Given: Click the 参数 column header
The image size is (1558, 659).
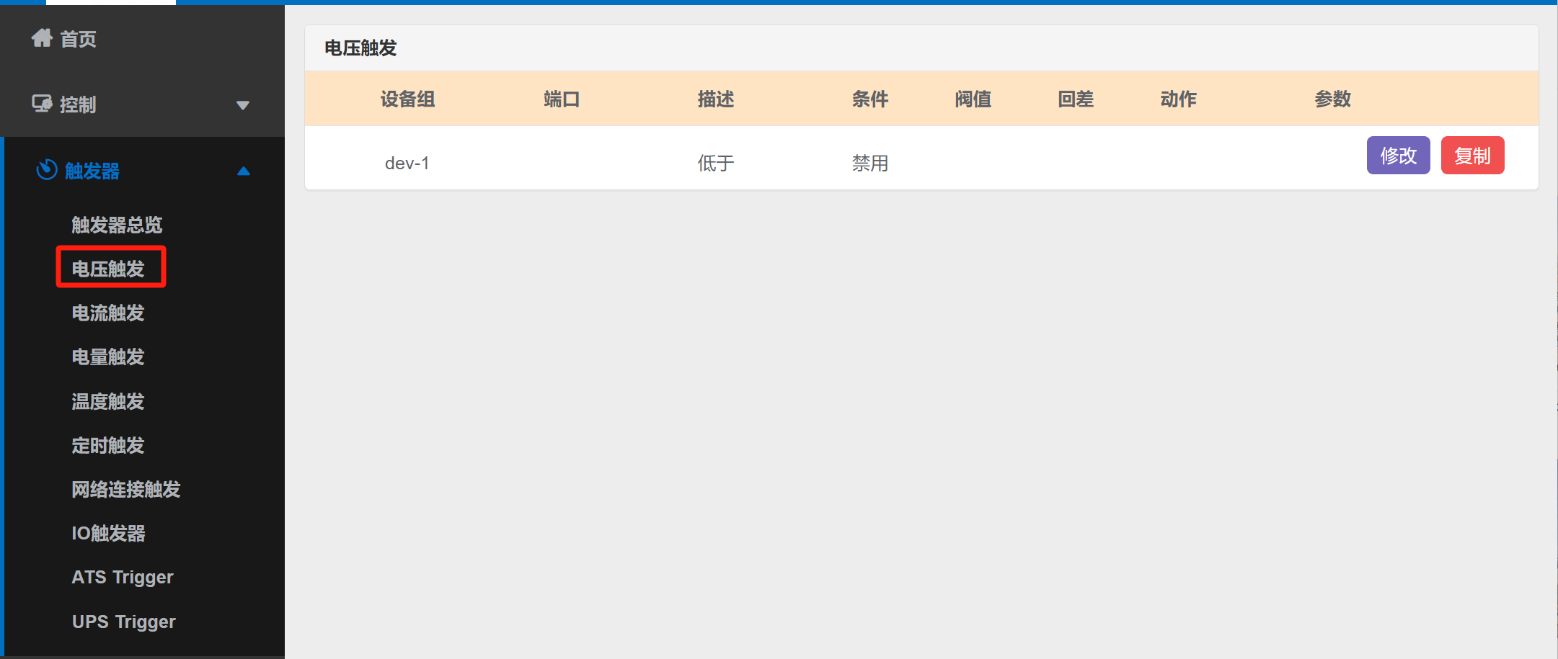Looking at the screenshot, I should click(1333, 99).
